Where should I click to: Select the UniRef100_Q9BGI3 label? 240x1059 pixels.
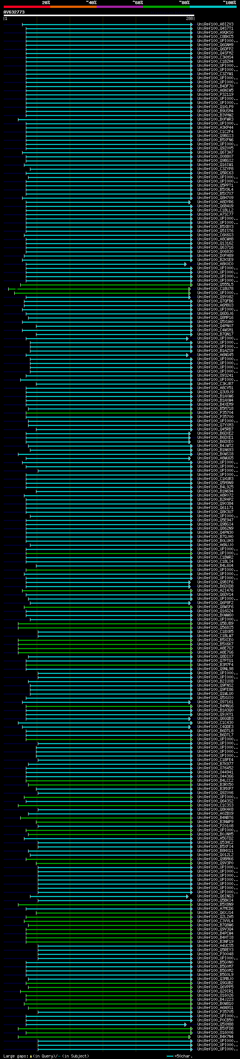click(x=215, y=136)
